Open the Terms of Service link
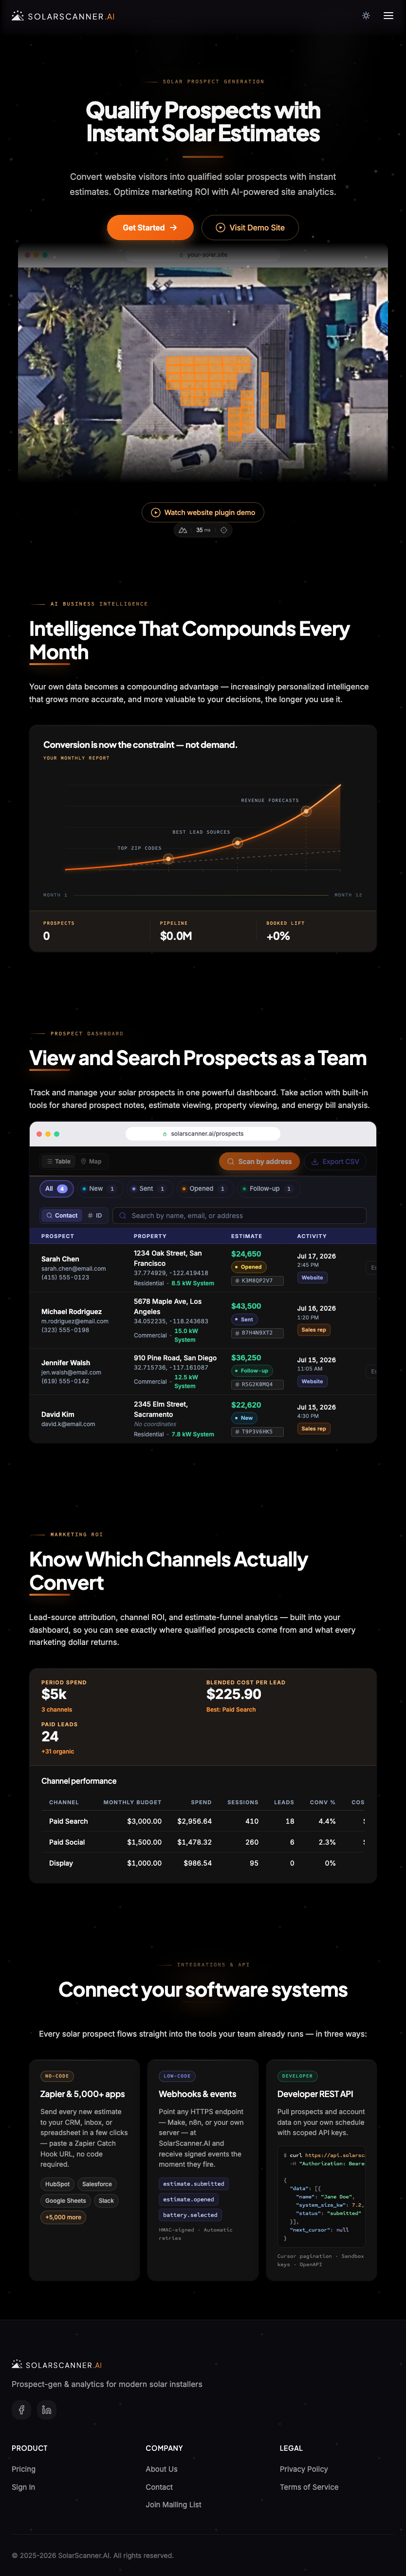 click(x=309, y=2486)
